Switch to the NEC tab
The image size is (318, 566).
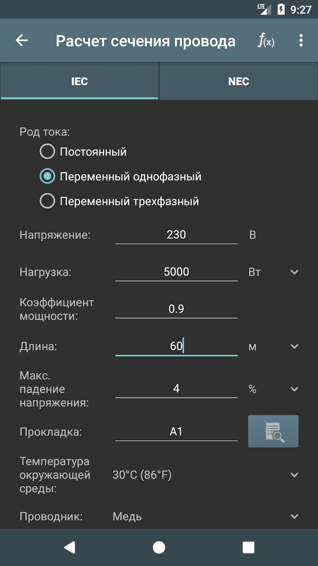pyautogui.click(x=238, y=81)
